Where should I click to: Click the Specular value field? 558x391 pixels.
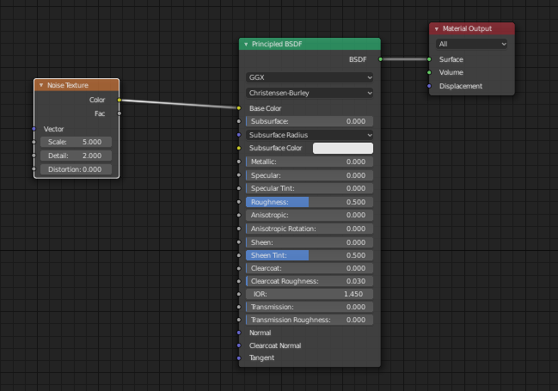[310, 175]
